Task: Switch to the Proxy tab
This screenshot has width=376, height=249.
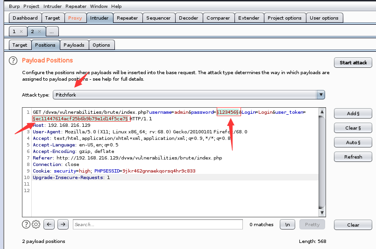Action: pyautogui.click(x=75, y=18)
